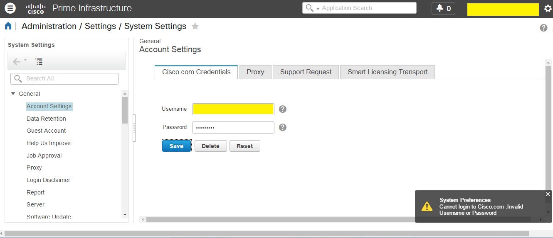This screenshot has height=238, width=553.
Task: Collapse the General tree section
Action: click(13, 94)
